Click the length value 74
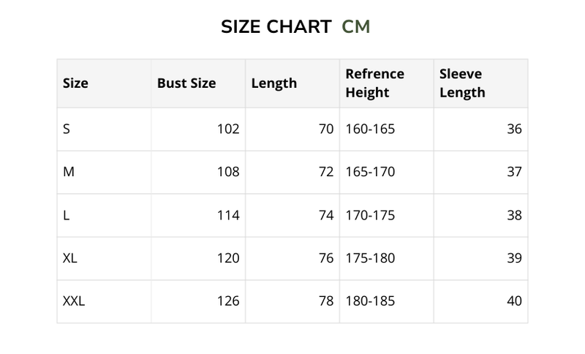The height and width of the screenshot is (354, 585). [x=326, y=215]
